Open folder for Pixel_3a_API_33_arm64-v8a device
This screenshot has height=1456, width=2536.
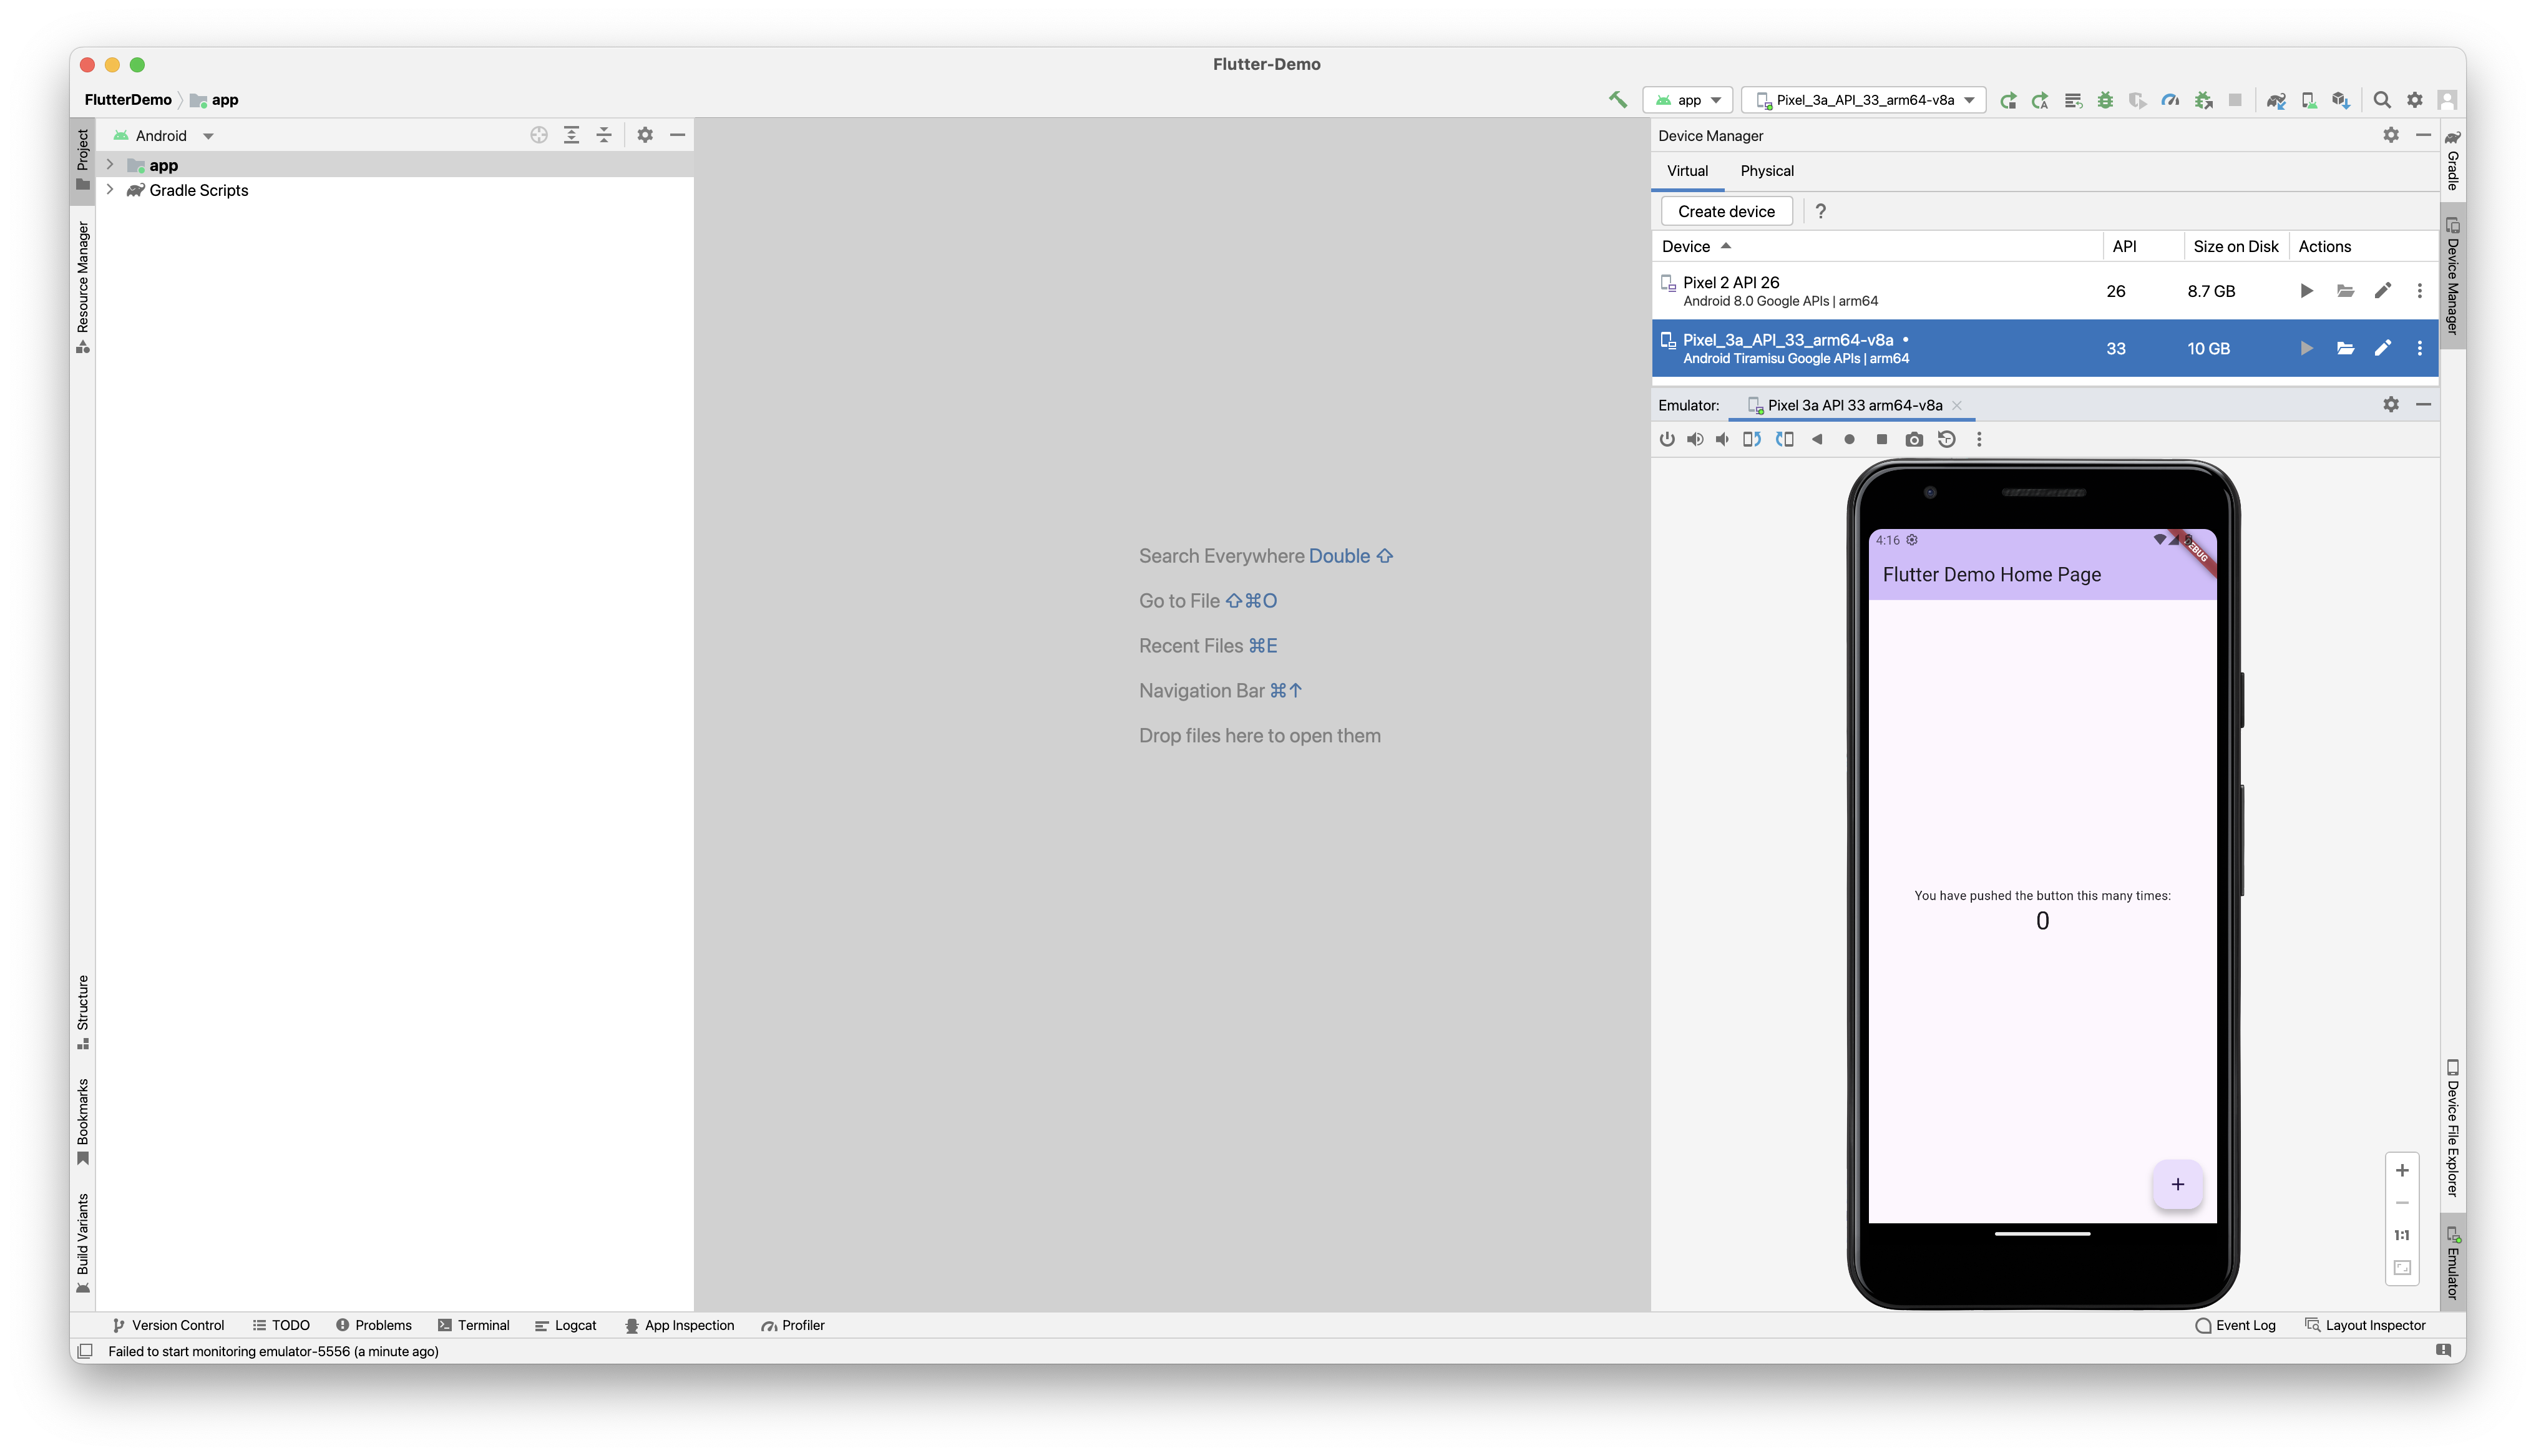[x=2345, y=349]
